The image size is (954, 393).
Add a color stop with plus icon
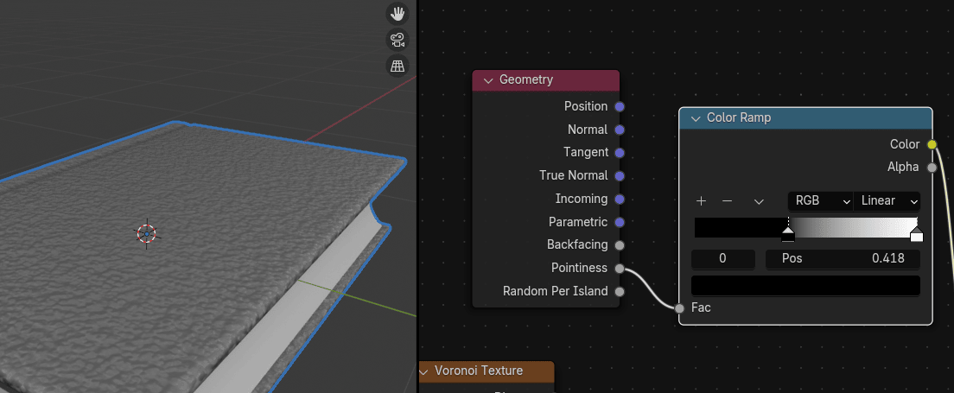tap(701, 200)
